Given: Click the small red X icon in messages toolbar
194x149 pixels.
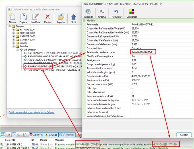Looking at the screenshot, I should [x=9, y=135].
